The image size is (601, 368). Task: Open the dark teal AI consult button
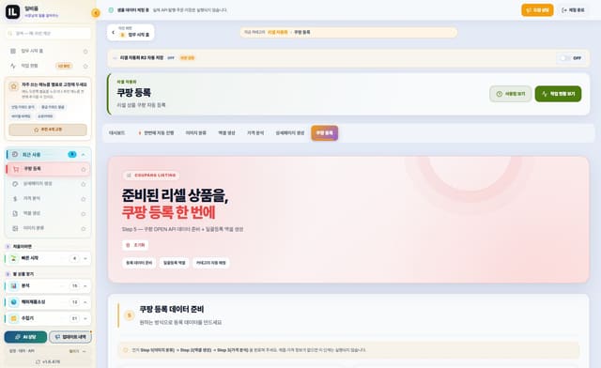(x=25, y=337)
